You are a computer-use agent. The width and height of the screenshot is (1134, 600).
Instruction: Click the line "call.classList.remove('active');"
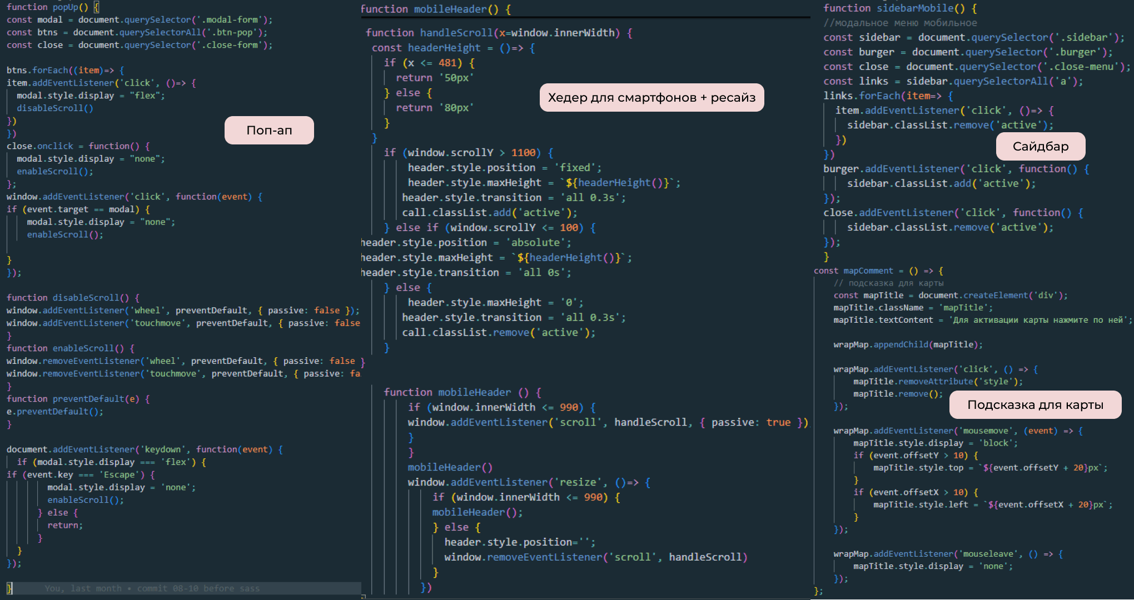(x=499, y=333)
